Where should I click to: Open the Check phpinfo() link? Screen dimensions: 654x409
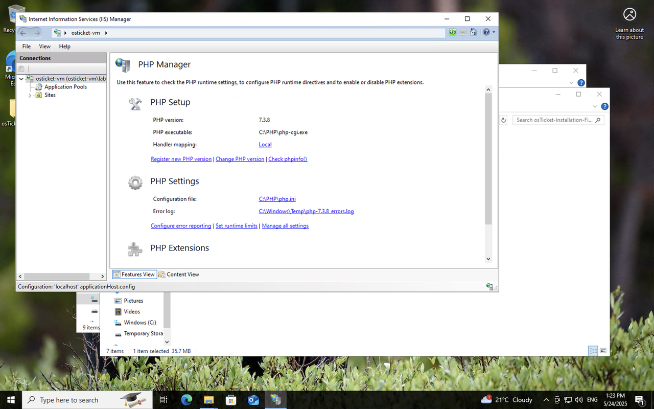click(x=288, y=159)
